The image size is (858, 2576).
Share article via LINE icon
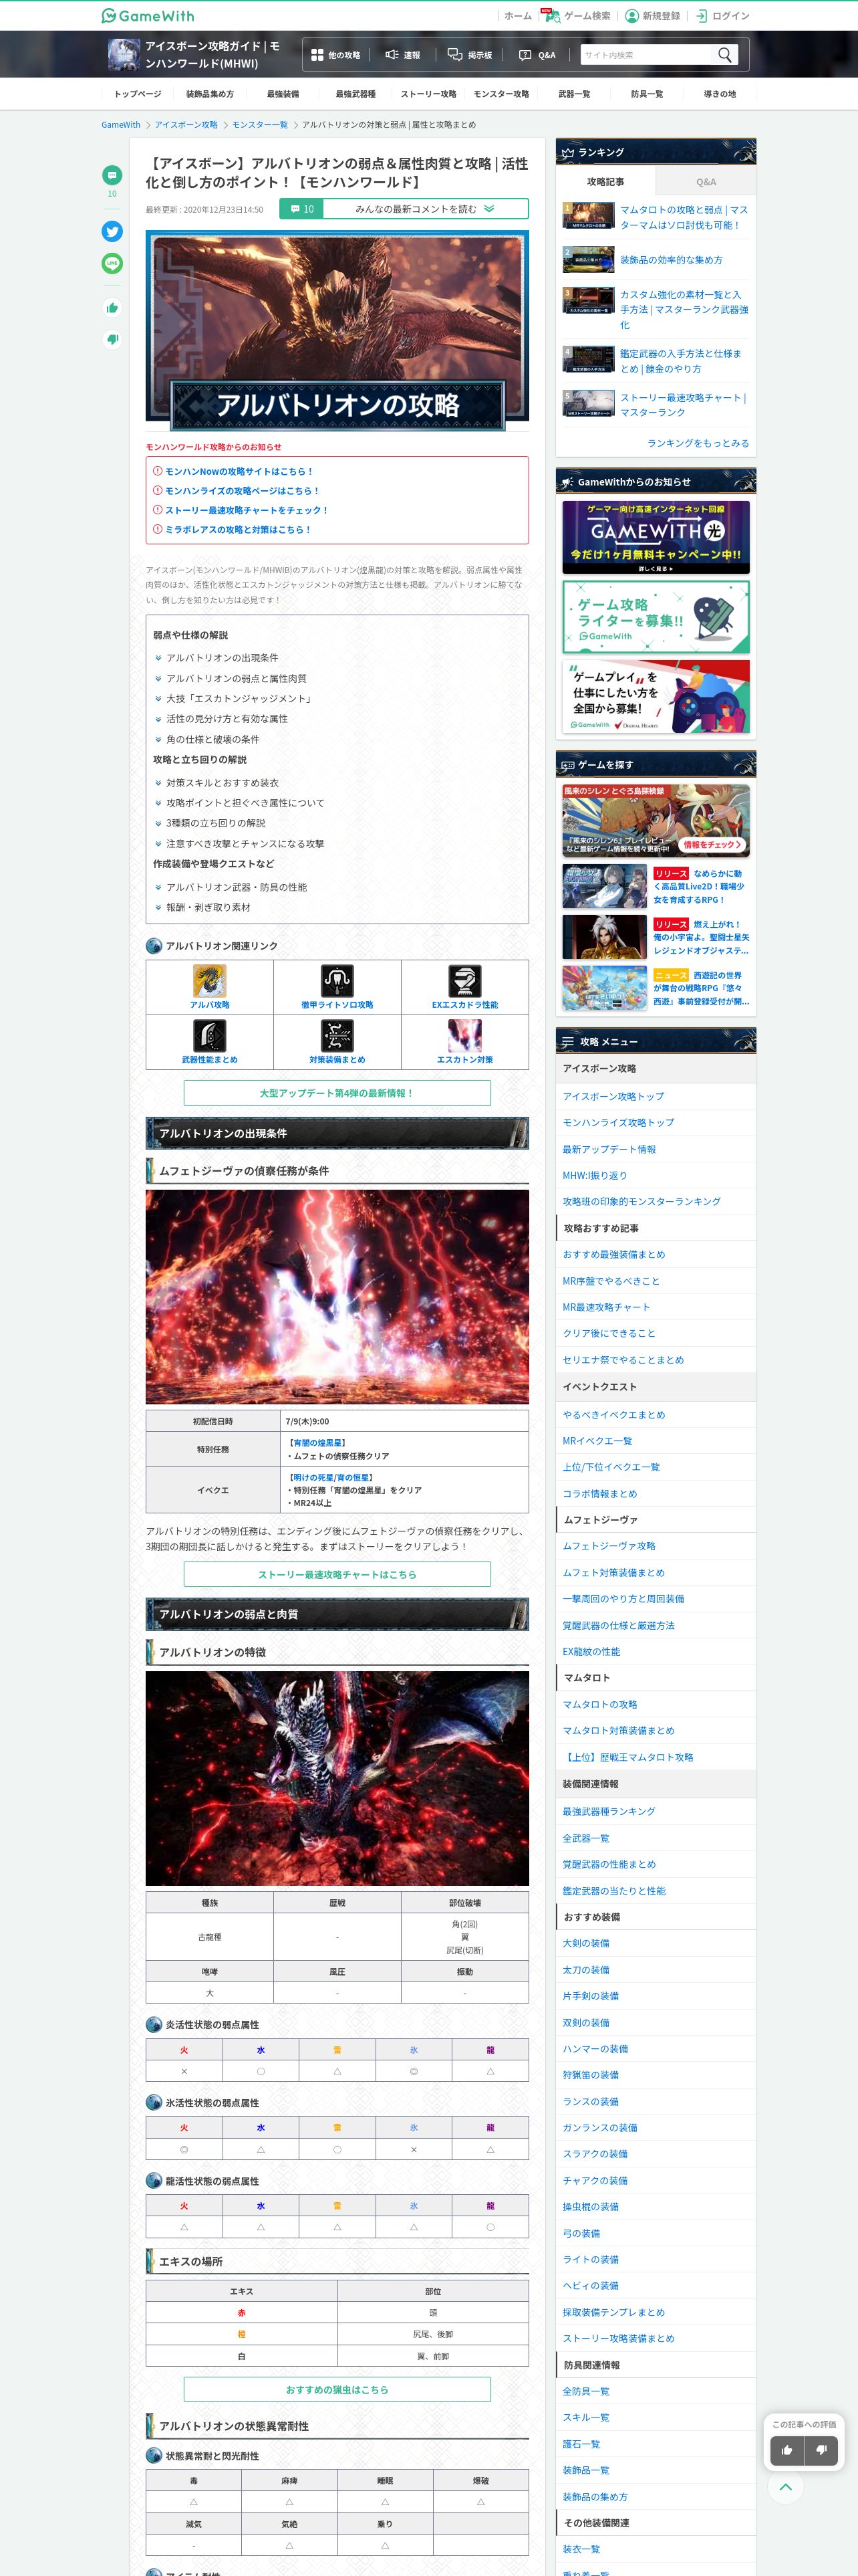[x=112, y=263]
